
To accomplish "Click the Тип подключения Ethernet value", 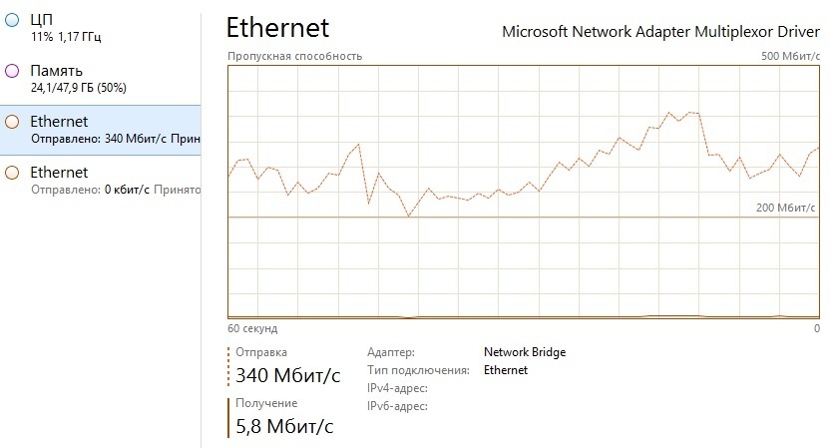I will [506, 370].
